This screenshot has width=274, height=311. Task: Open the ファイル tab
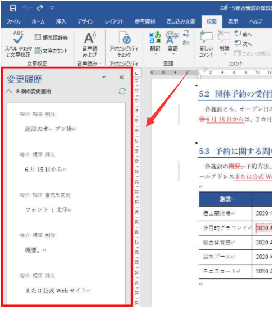click(13, 21)
